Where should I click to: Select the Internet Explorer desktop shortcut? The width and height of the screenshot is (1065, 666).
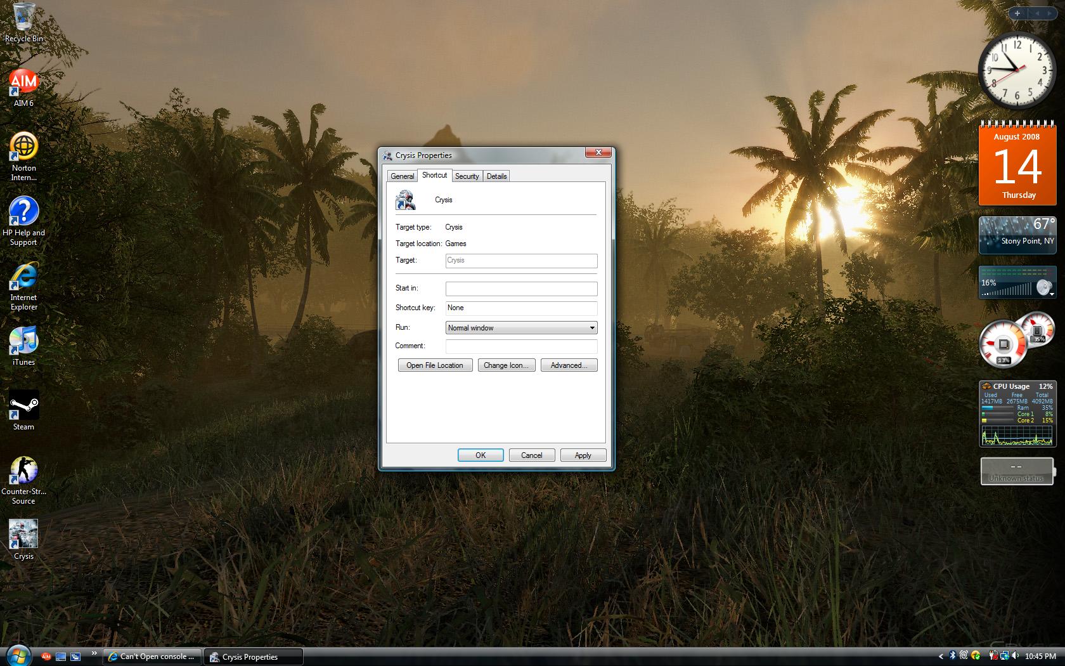click(x=23, y=287)
